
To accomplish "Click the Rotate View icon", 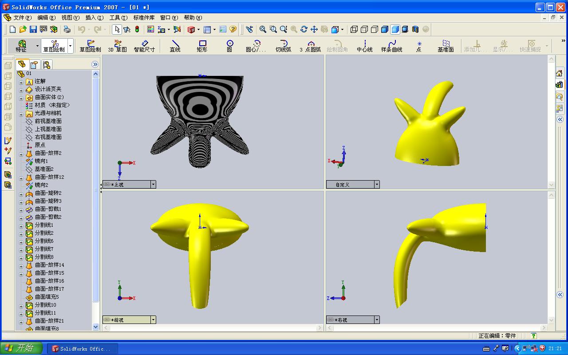I will click(x=304, y=29).
